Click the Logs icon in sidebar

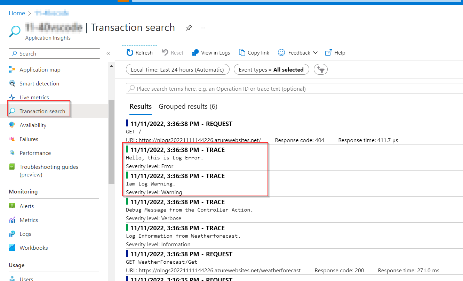(12, 234)
